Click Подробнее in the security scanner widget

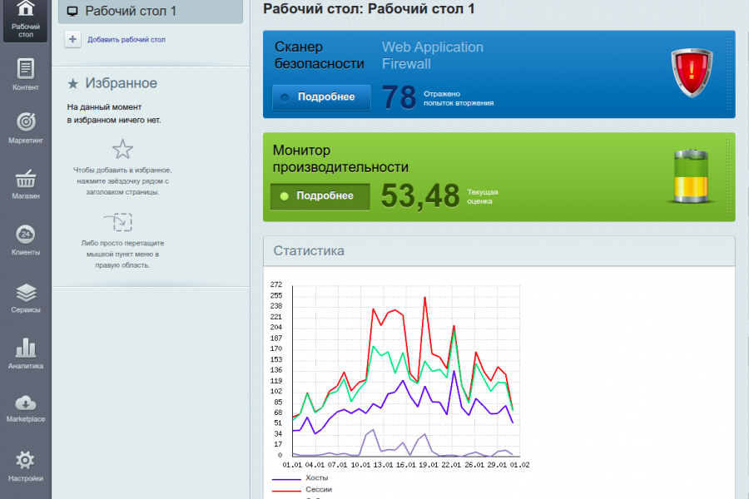click(x=321, y=97)
